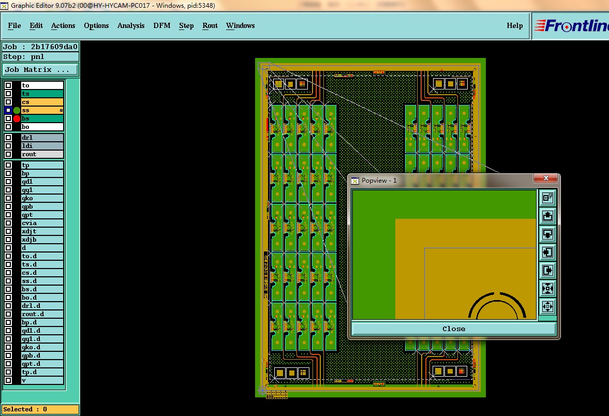Toggle the checkbox for layer rout
609x416 pixels.
click(x=8, y=154)
